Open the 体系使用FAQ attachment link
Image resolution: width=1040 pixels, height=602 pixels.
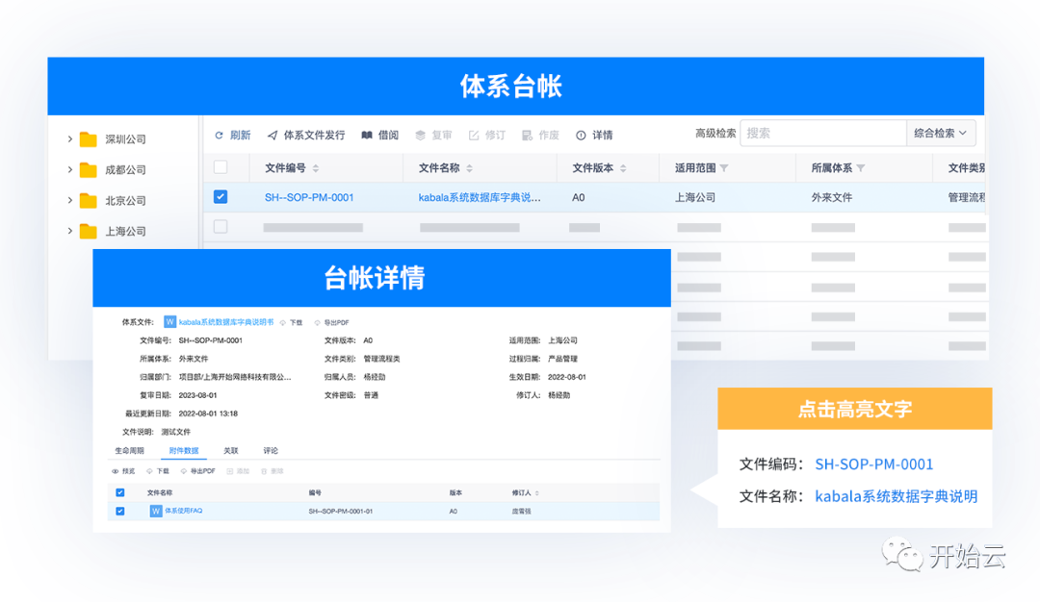[183, 512]
